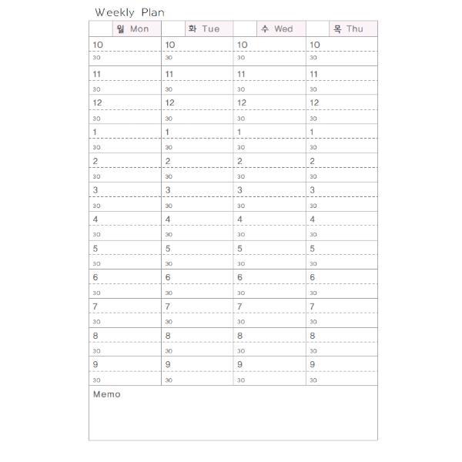462x462 pixels.
Task: Select the Thu day header
Action: click(x=348, y=29)
